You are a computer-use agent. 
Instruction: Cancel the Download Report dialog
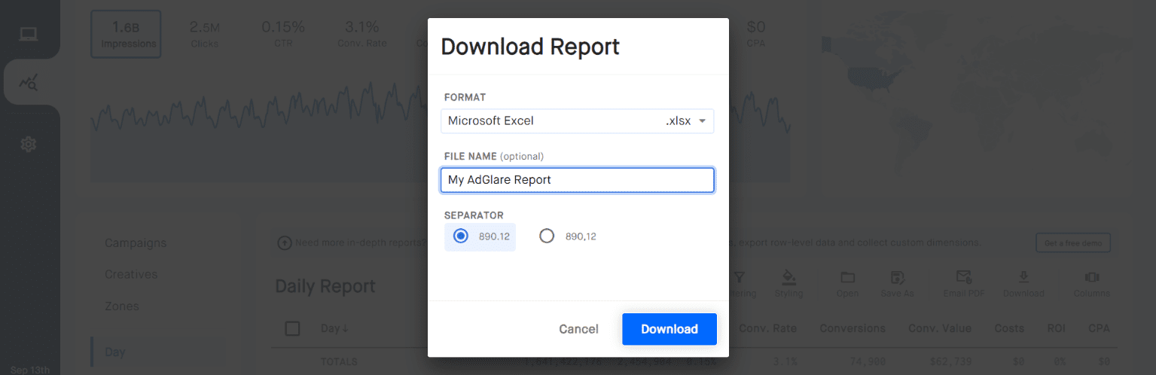point(578,329)
